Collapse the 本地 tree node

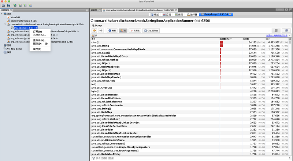(x=2, y=14)
